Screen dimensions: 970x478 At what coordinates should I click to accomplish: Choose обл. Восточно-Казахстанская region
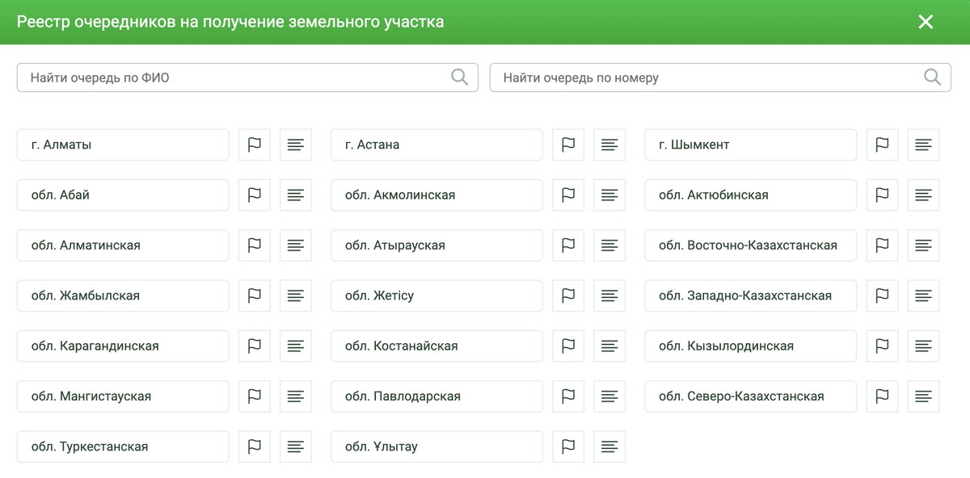(751, 245)
